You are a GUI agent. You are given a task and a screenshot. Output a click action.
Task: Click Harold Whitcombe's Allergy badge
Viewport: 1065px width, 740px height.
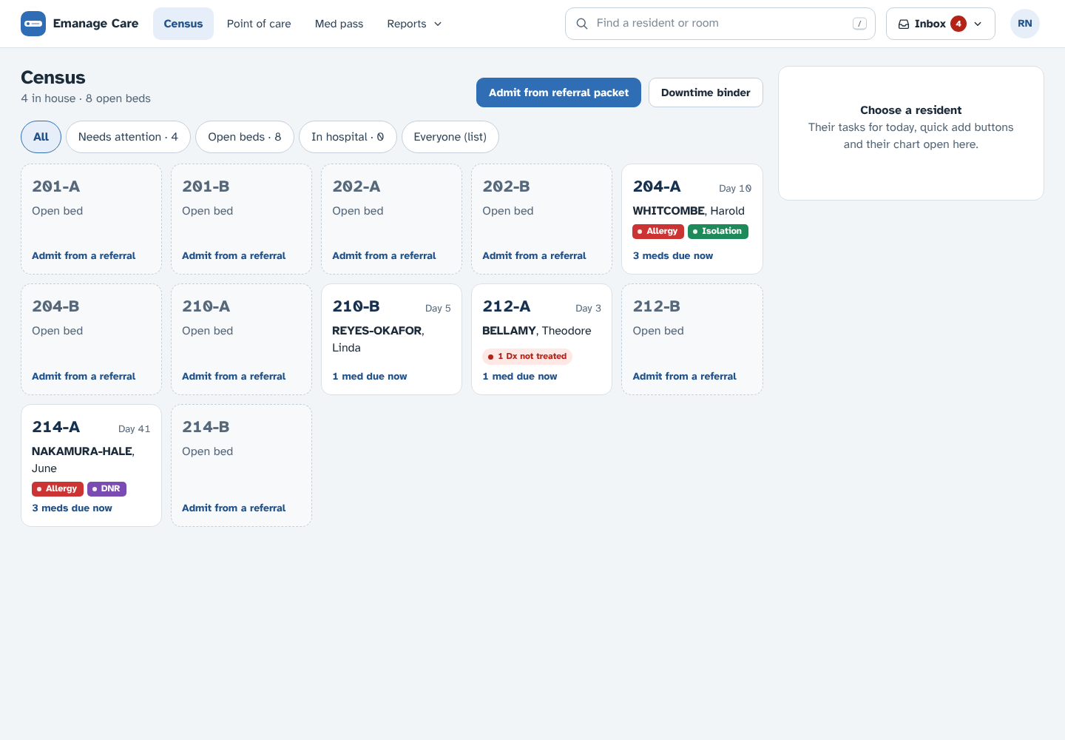(x=658, y=232)
